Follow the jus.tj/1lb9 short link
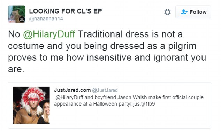 [x=144, y=104]
